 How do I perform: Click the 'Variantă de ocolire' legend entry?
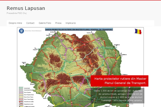[26, 102]
